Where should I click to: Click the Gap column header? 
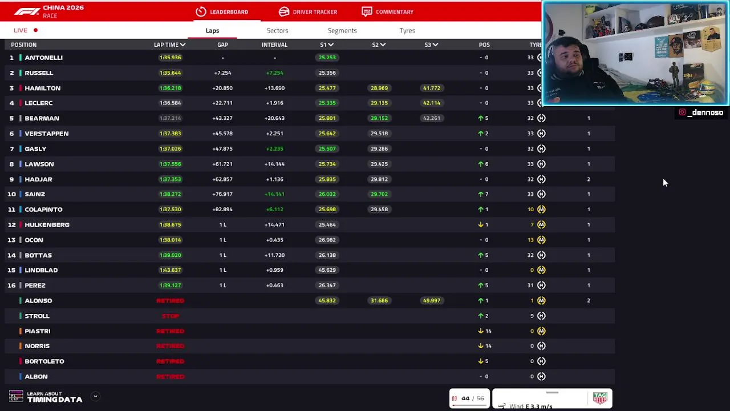click(x=222, y=45)
